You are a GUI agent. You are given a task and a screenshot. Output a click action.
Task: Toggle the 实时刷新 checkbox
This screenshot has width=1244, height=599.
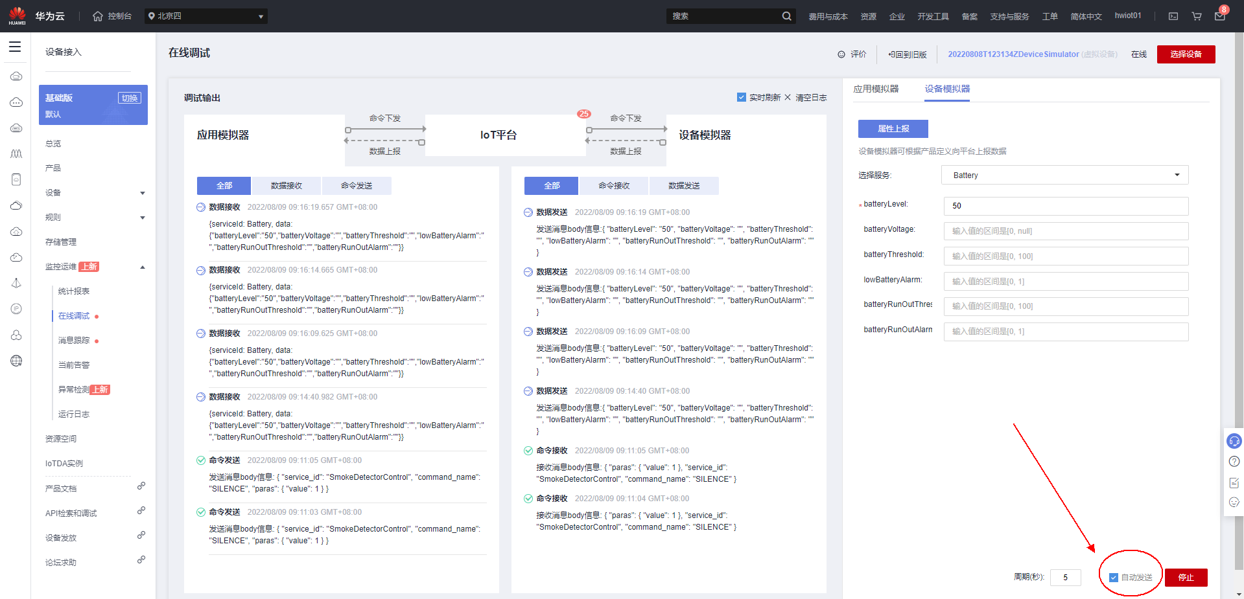pos(742,97)
